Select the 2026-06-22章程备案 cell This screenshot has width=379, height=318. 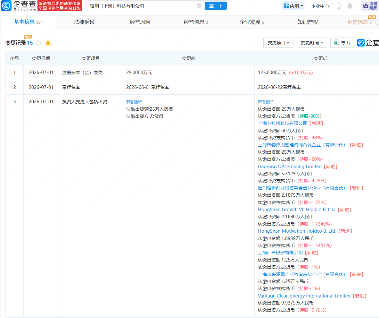(x=317, y=87)
